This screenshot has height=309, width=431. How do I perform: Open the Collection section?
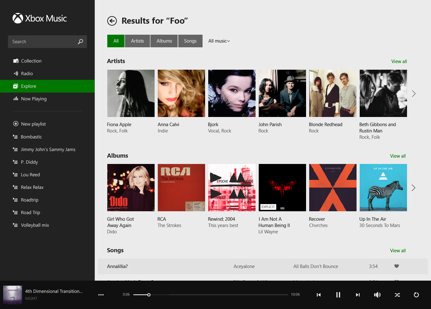pos(47,61)
